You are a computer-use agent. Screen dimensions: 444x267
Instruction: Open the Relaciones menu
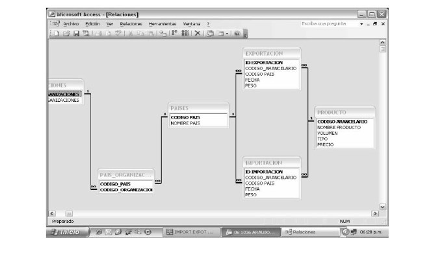pyautogui.click(x=131, y=23)
